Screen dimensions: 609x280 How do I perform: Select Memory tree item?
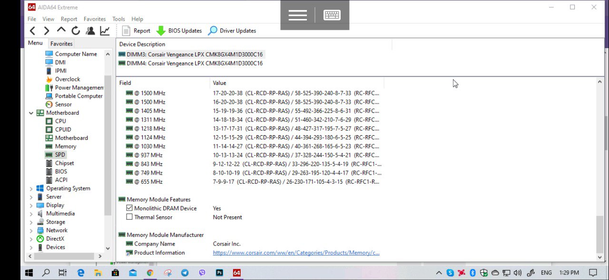click(x=60, y=146)
